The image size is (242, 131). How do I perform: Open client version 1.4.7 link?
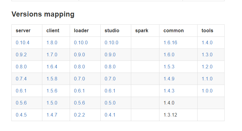click(52, 115)
